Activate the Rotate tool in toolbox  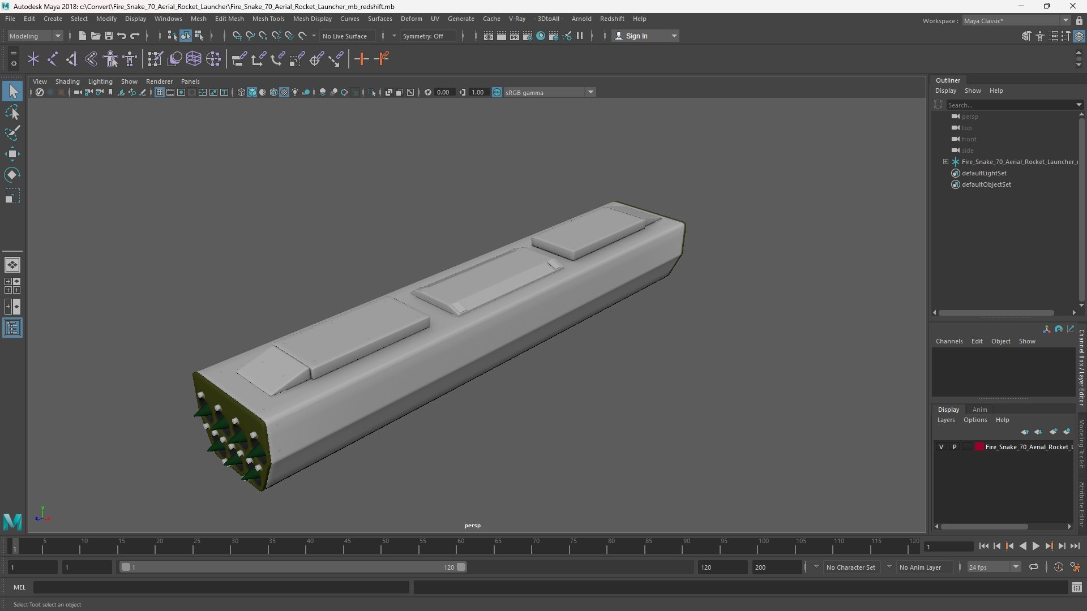(12, 175)
